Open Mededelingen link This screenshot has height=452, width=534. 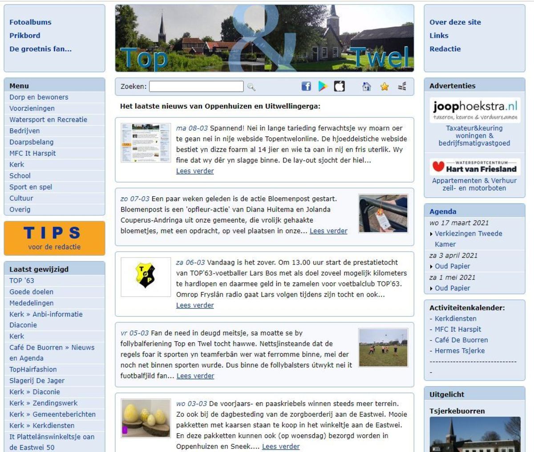tap(31, 303)
